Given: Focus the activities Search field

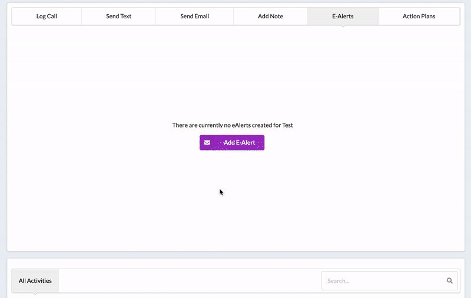Looking at the screenshot, I should point(383,281).
